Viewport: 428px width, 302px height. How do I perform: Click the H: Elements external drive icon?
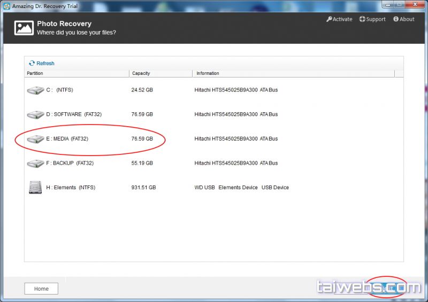[35, 188]
